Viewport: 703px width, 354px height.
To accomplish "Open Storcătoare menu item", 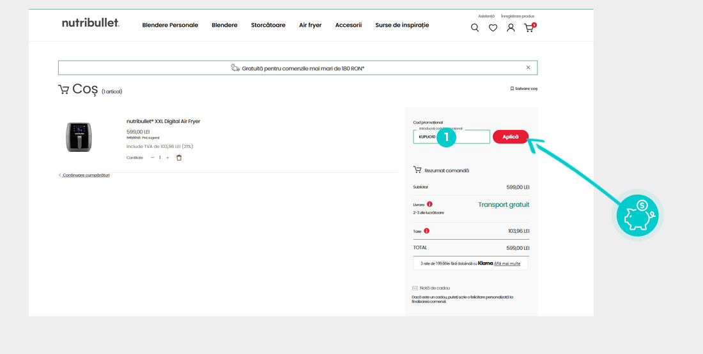I will [x=268, y=25].
